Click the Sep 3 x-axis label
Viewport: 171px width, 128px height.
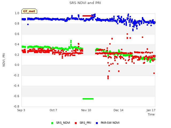[x=21, y=110]
